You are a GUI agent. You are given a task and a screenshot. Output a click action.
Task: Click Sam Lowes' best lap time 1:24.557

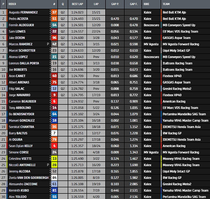[77, 32]
